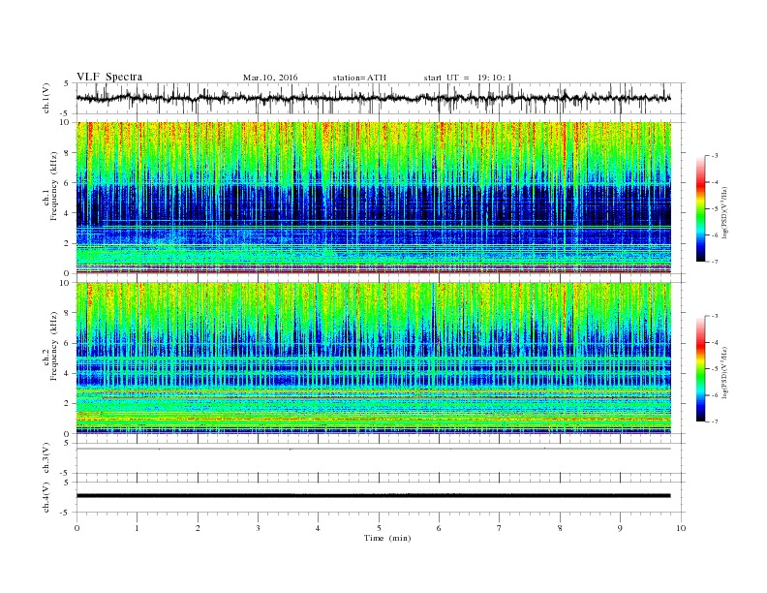Viewport: 767px width, 593px height.
Task: Click the 'station=ATH' label
Action: click(x=359, y=78)
